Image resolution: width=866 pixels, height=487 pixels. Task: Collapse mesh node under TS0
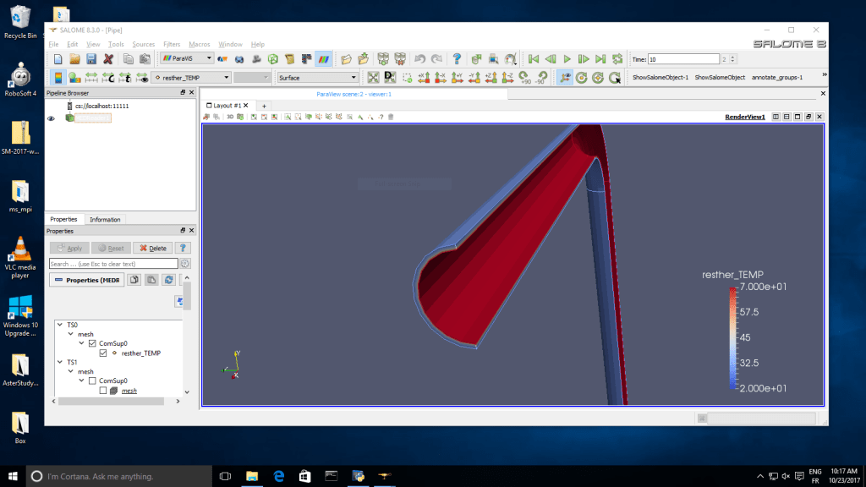(x=71, y=334)
